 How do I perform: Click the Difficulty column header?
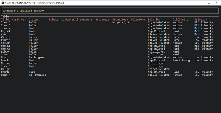(x=180, y=19)
